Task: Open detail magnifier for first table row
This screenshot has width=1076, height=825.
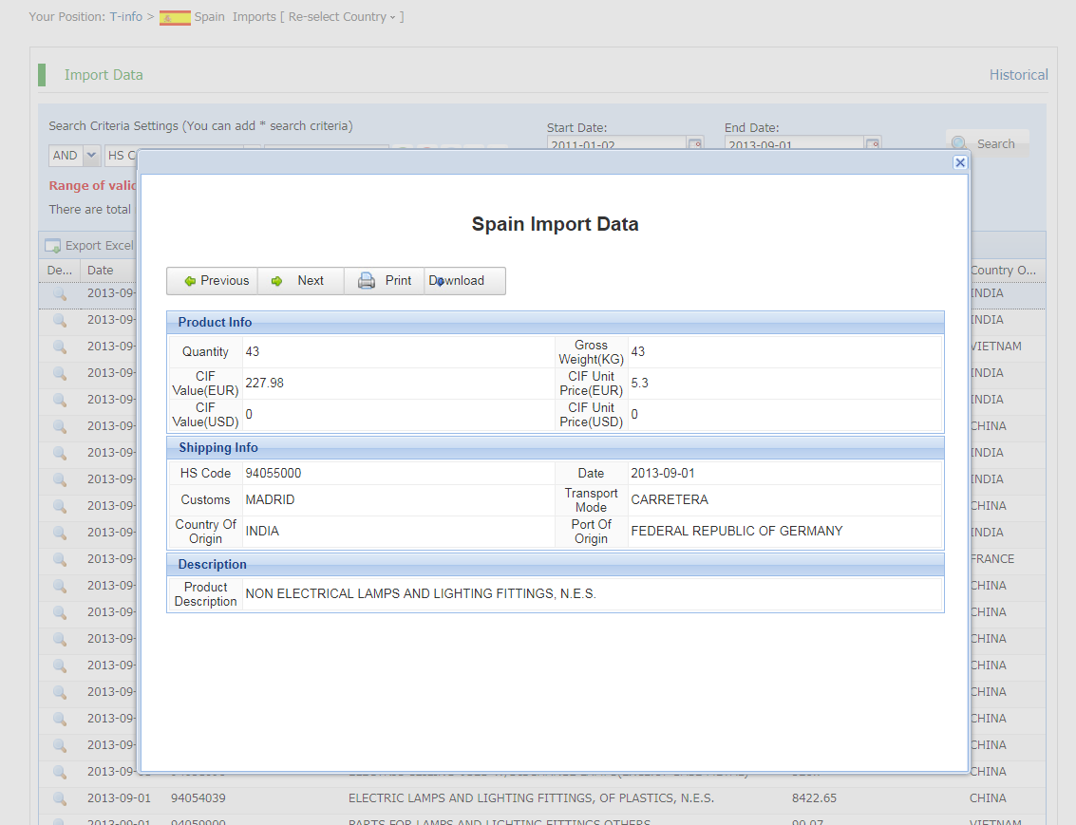Action: click(x=59, y=293)
